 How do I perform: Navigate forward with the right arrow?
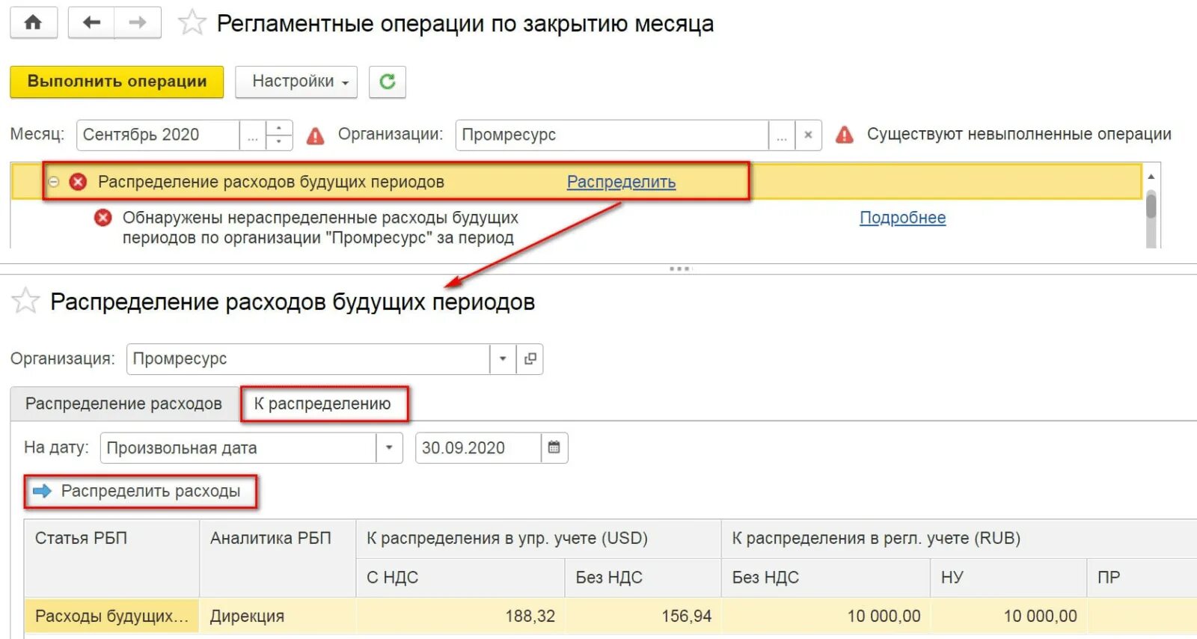138,22
